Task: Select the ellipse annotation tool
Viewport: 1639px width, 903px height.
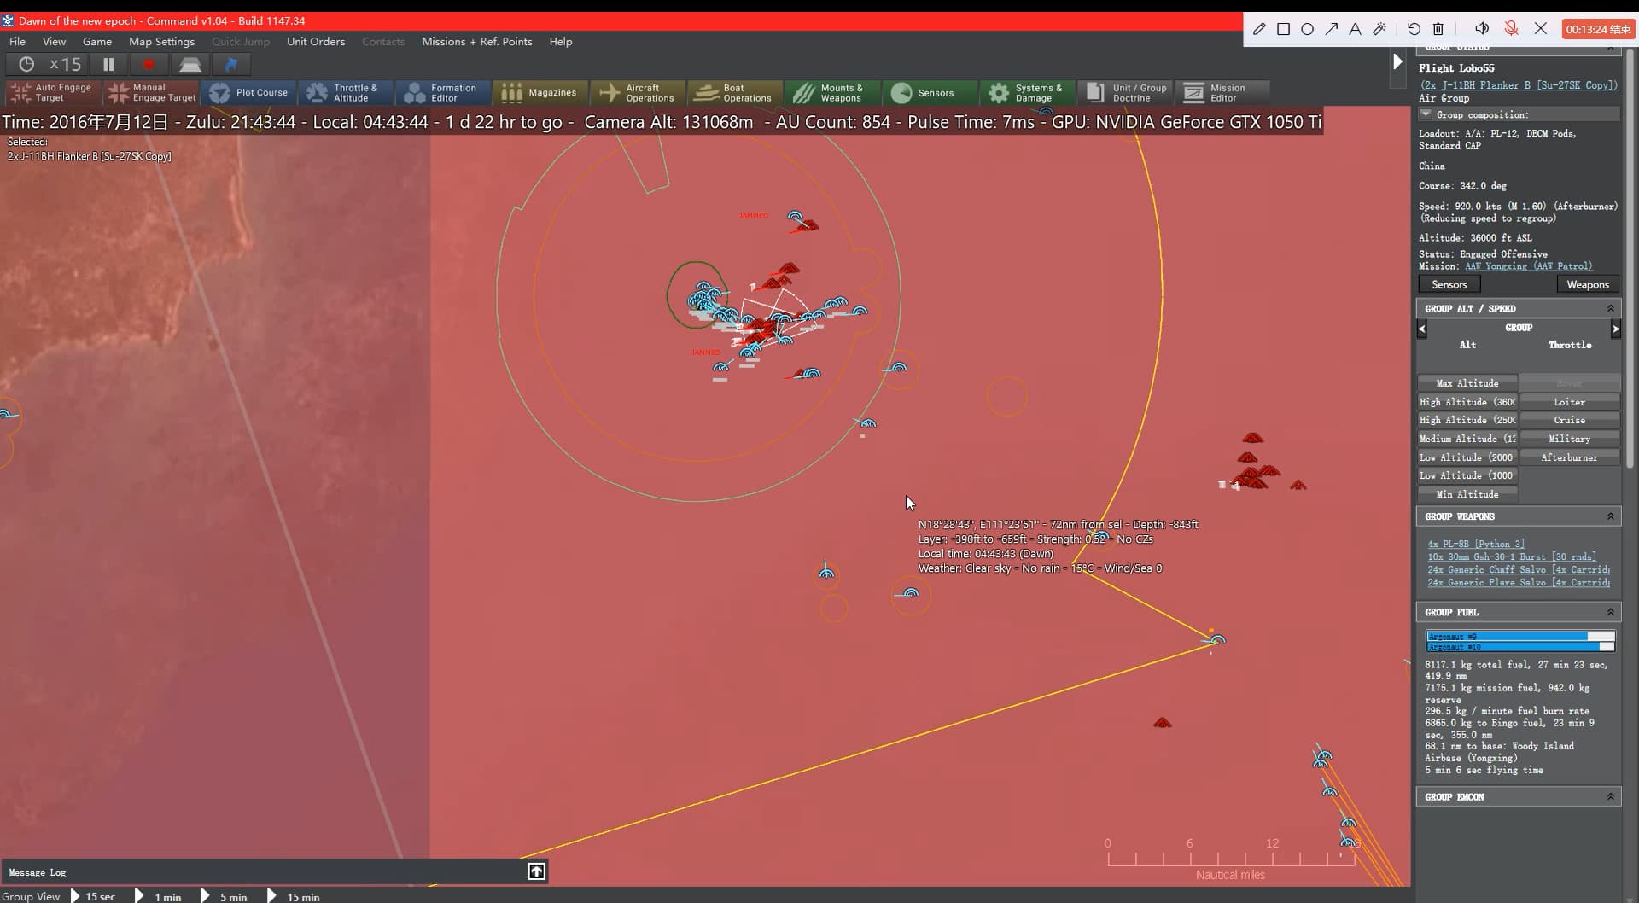Action: 1307,29
